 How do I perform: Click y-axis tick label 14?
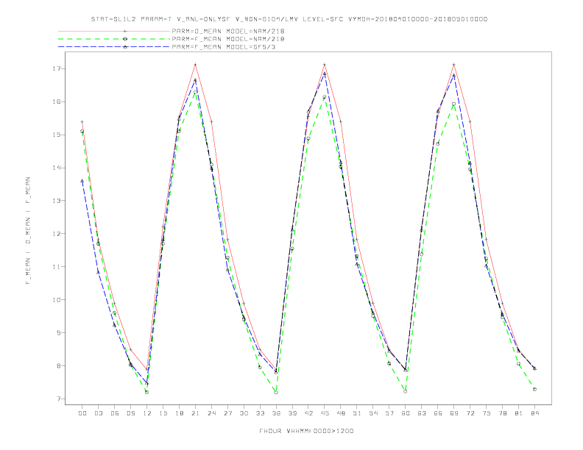pos(57,168)
